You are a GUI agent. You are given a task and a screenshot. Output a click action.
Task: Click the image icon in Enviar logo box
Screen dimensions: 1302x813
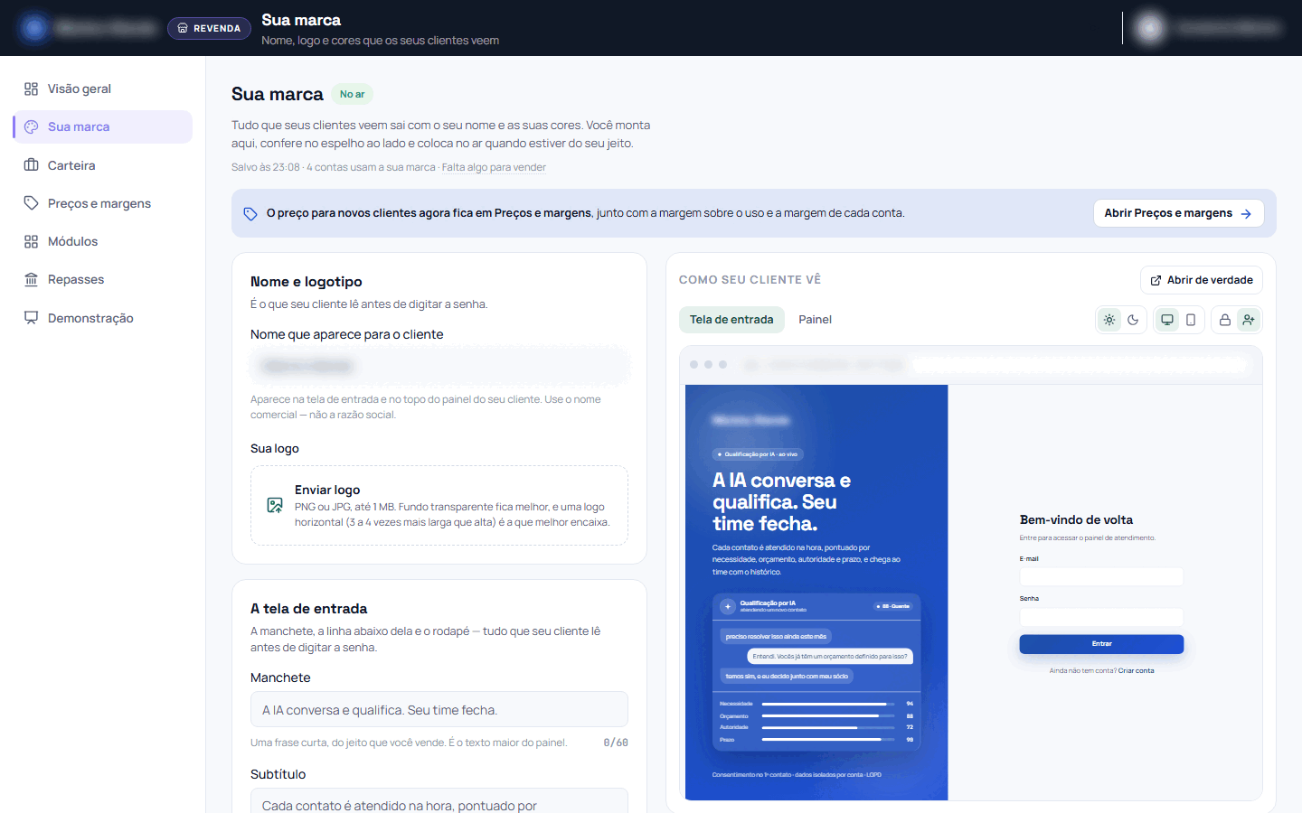point(275,505)
